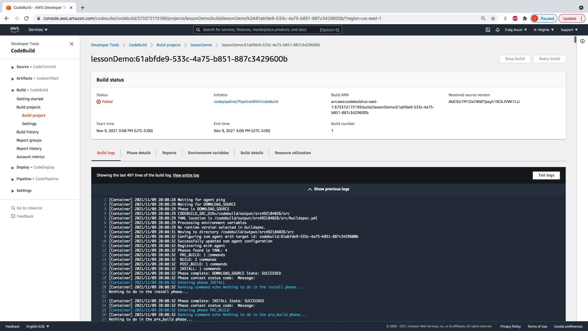Collapse the Build CodeBuild section
Screen dimensions: 588x331
pos(13,90)
